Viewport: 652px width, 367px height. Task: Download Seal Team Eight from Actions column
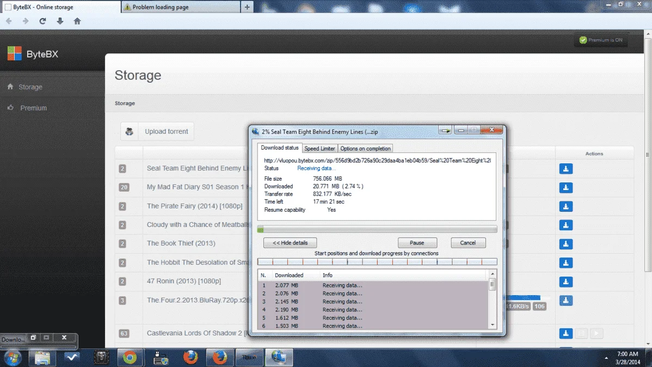(x=566, y=168)
